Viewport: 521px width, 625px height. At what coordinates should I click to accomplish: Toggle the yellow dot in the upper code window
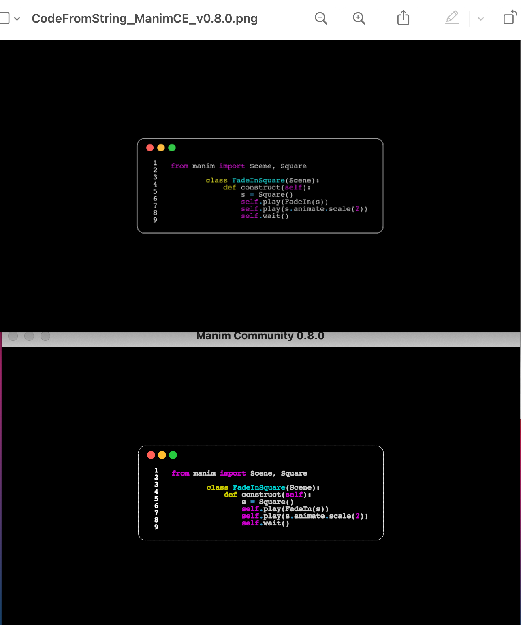coord(161,147)
